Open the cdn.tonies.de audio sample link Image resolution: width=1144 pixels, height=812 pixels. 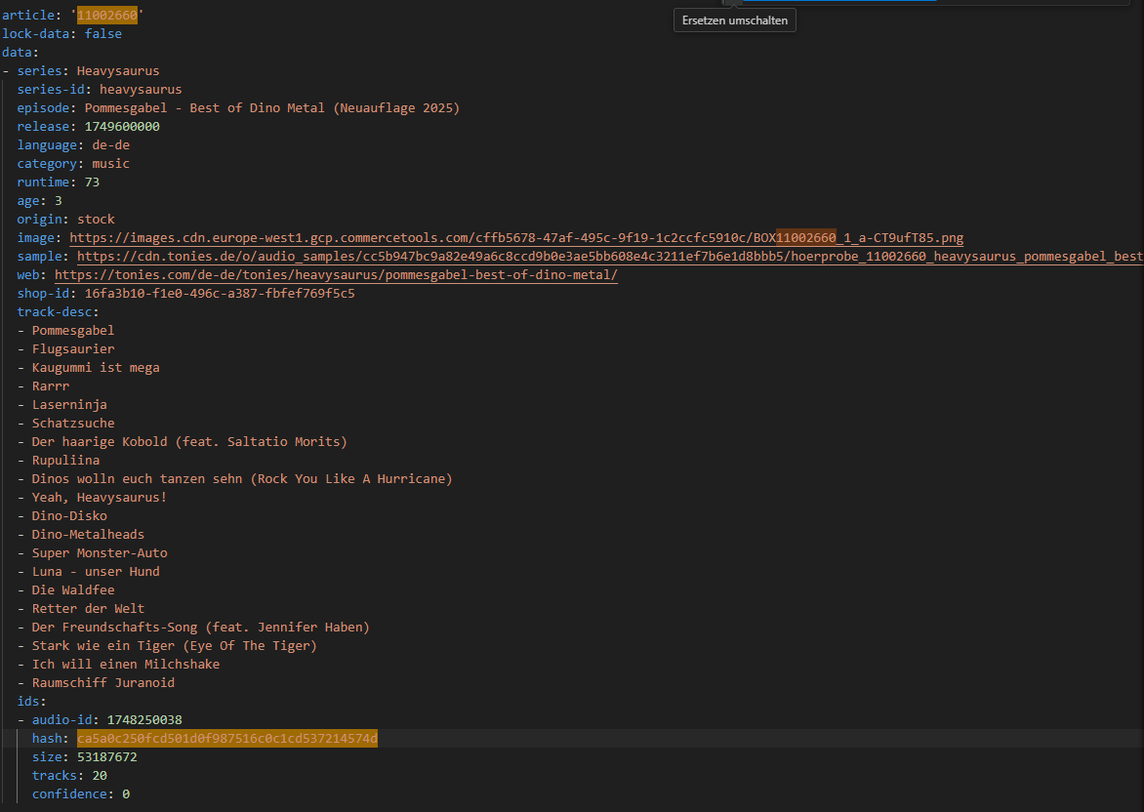610,256
